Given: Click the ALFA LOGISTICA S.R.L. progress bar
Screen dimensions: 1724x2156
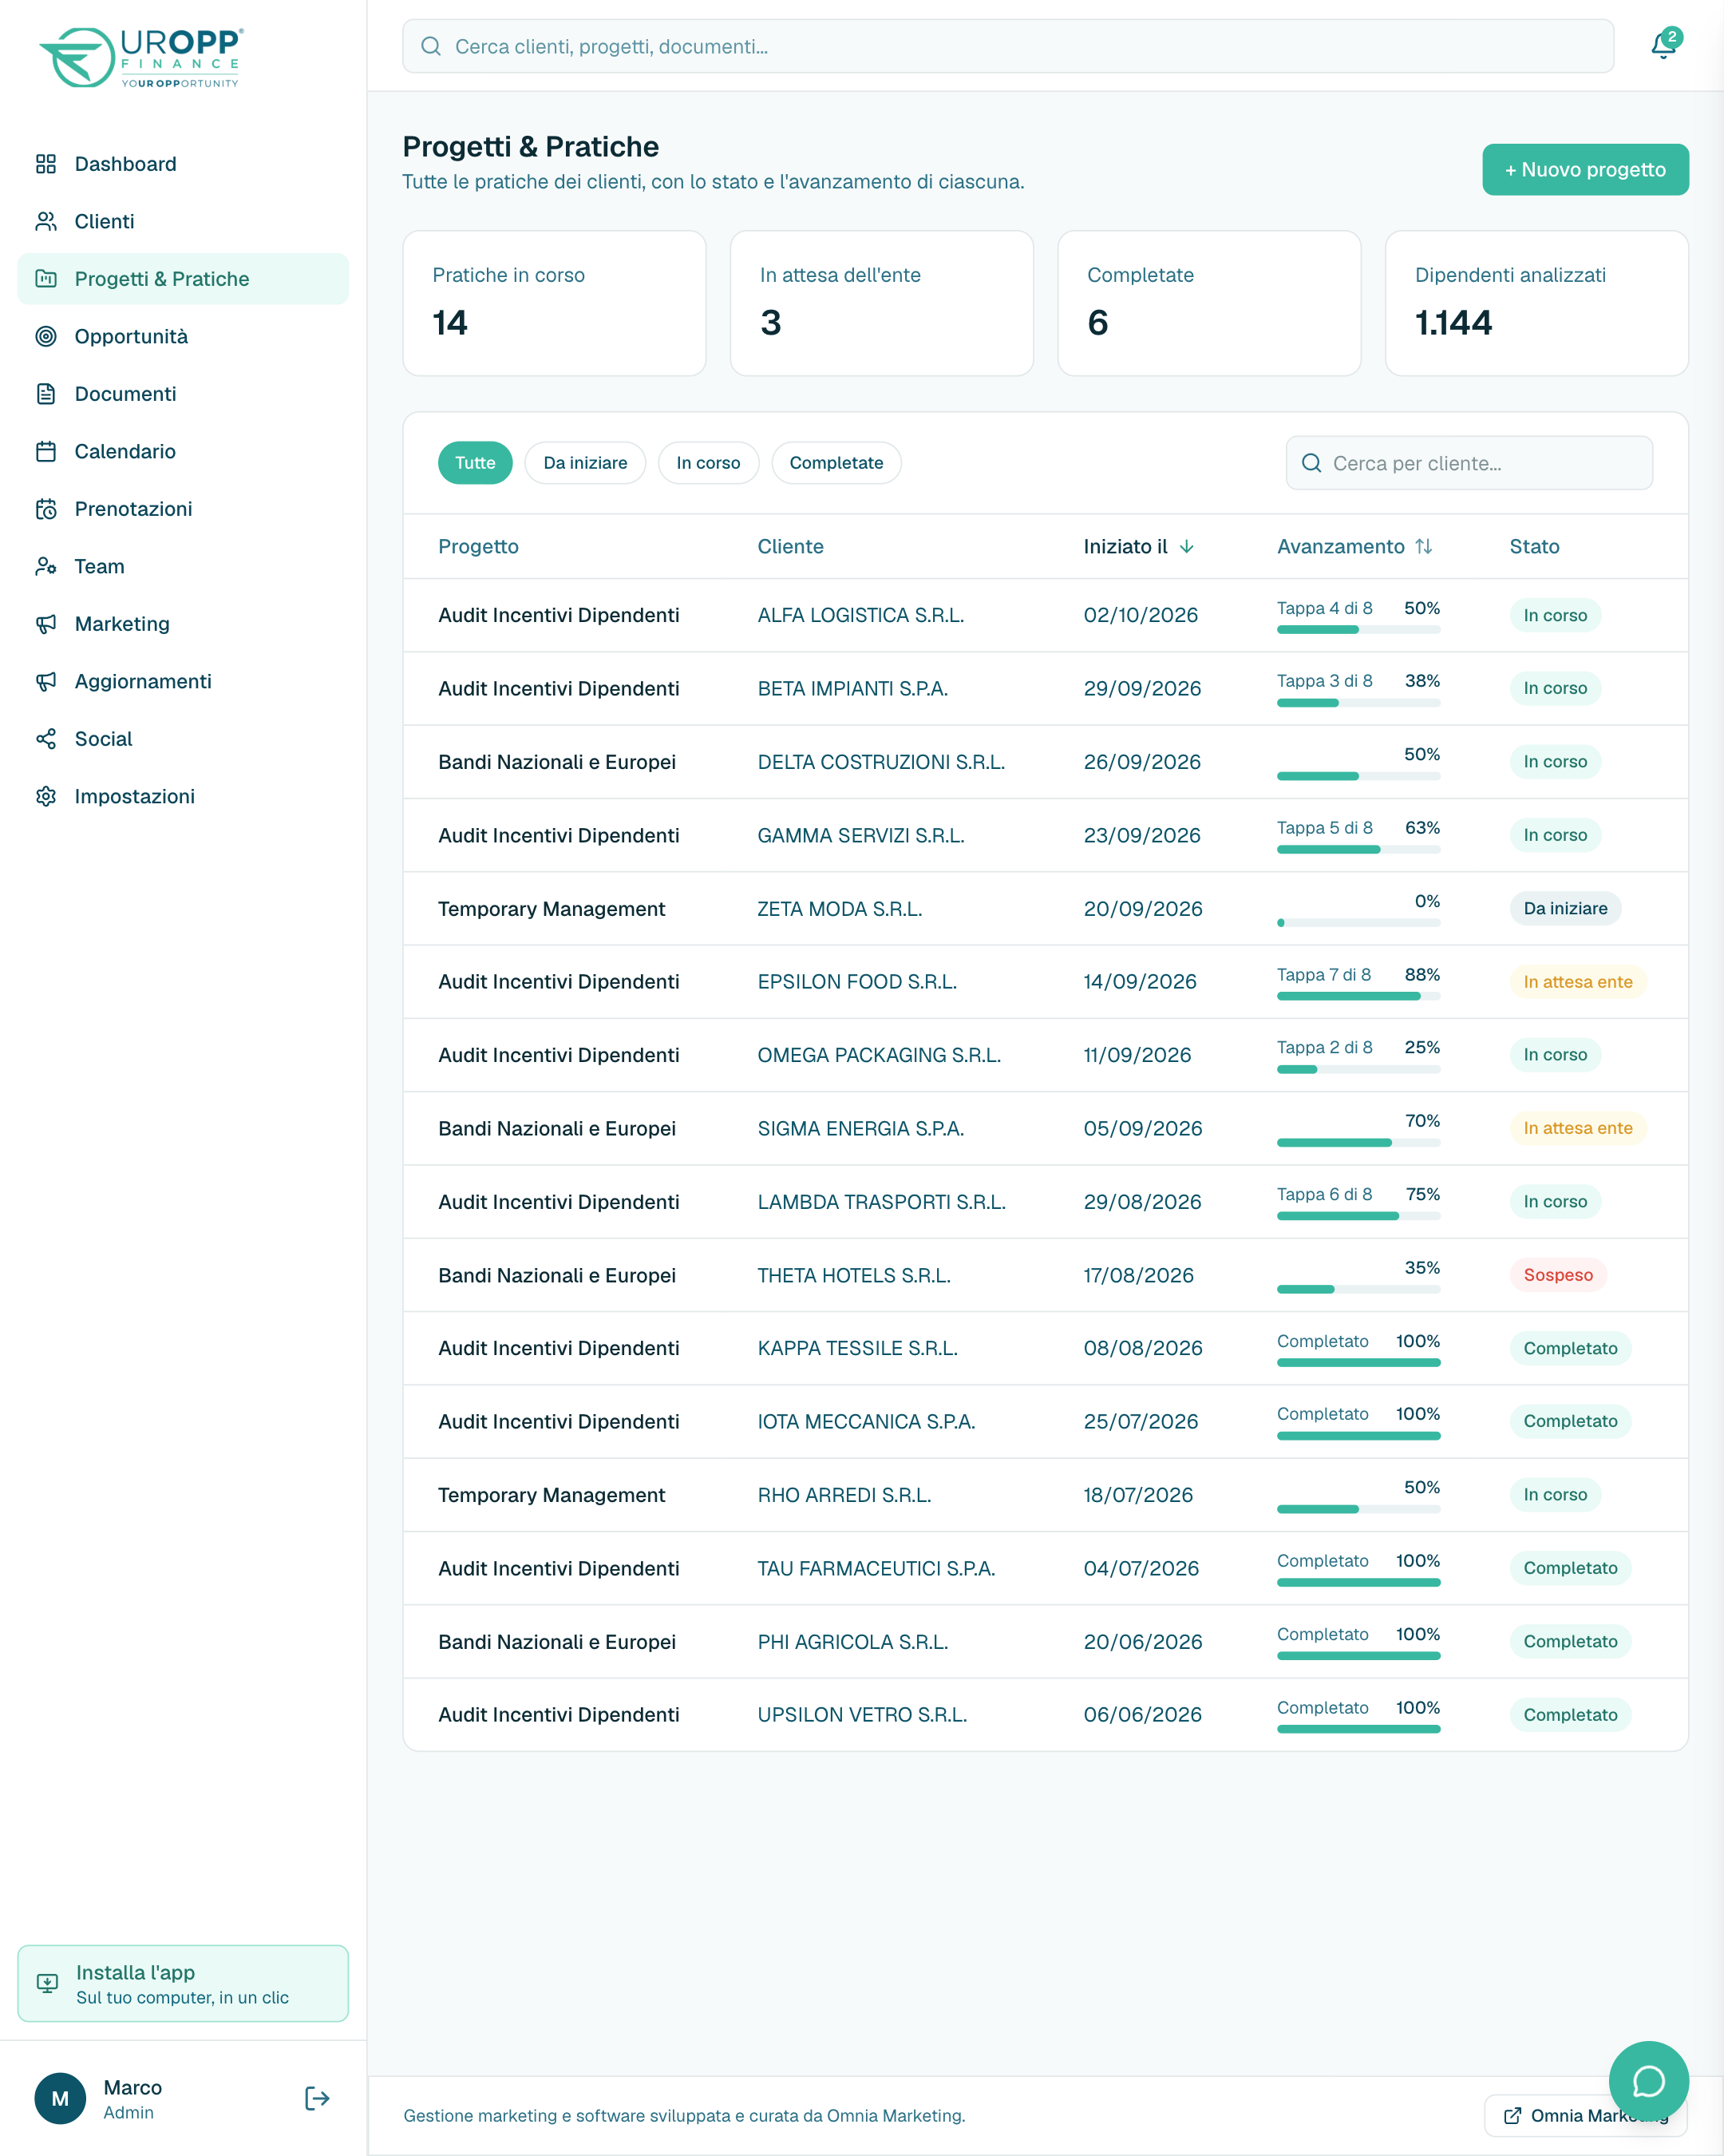Looking at the screenshot, I should [x=1358, y=630].
